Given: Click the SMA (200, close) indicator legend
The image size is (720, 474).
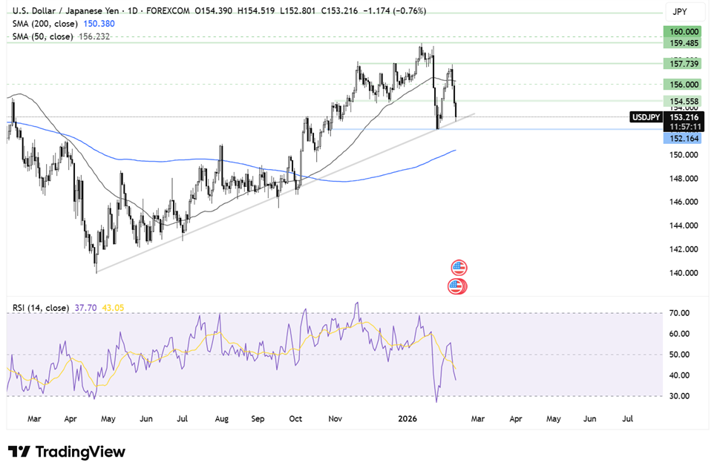Looking at the screenshot, I should [45, 24].
